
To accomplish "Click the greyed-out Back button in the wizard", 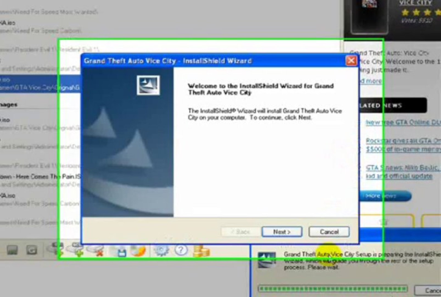I will tap(241, 232).
